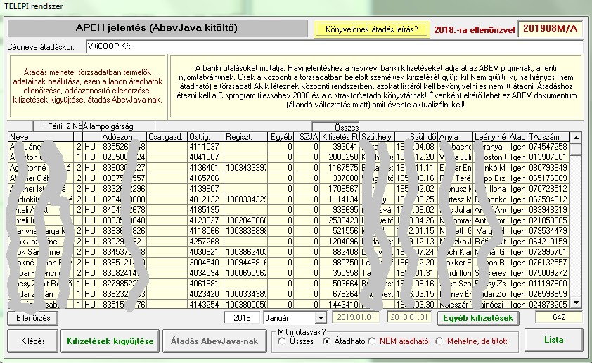Click Őst.ig. cell 4136401
The height and width of the screenshot is (363, 592).
tap(206, 168)
